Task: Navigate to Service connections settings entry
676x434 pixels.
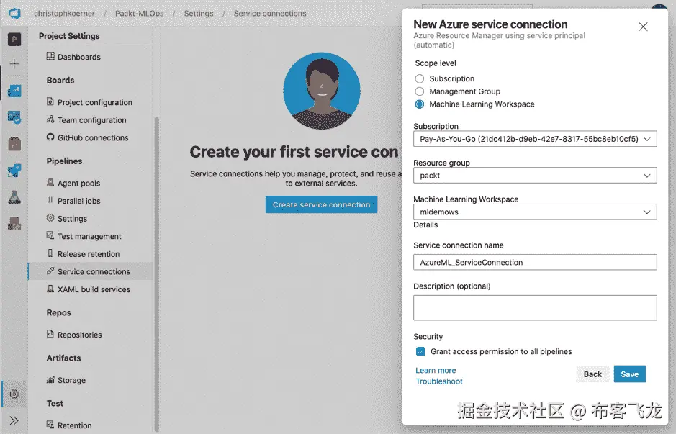Action: [91, 272]
